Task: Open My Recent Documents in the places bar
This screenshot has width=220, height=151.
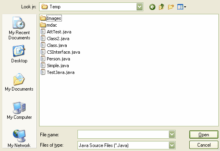Action: (19, 28)
